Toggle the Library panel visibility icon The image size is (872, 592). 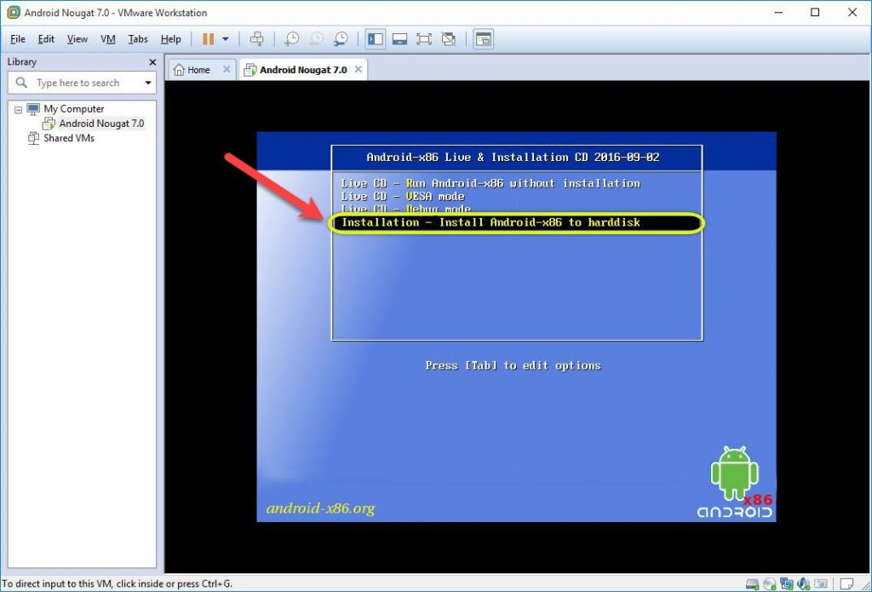[375, 38]
